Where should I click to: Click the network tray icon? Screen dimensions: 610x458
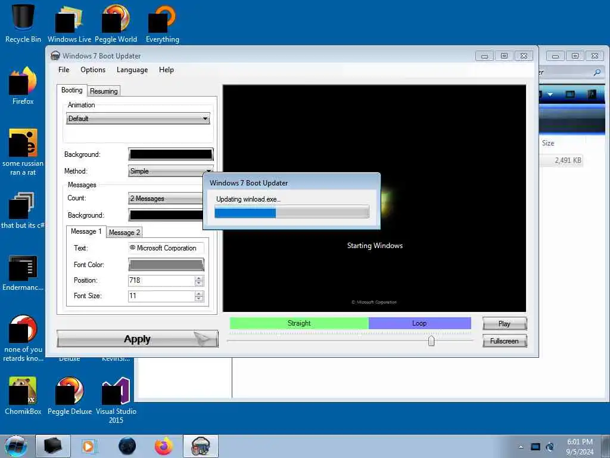[x=536, y=447]
